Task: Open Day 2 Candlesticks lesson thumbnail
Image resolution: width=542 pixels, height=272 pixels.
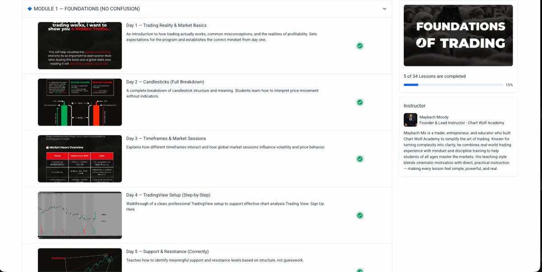Action: [x=79, y=102]
